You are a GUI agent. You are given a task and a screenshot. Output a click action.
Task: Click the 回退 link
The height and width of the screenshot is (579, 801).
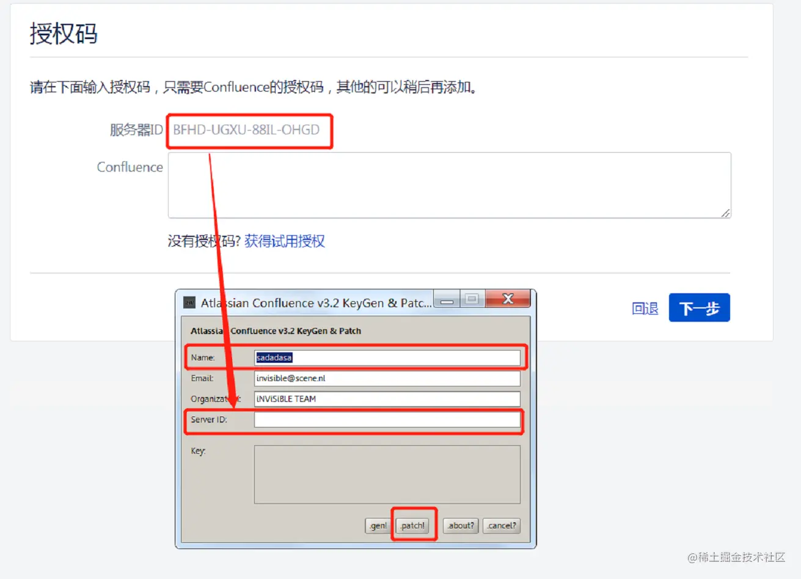coord(645,308)
